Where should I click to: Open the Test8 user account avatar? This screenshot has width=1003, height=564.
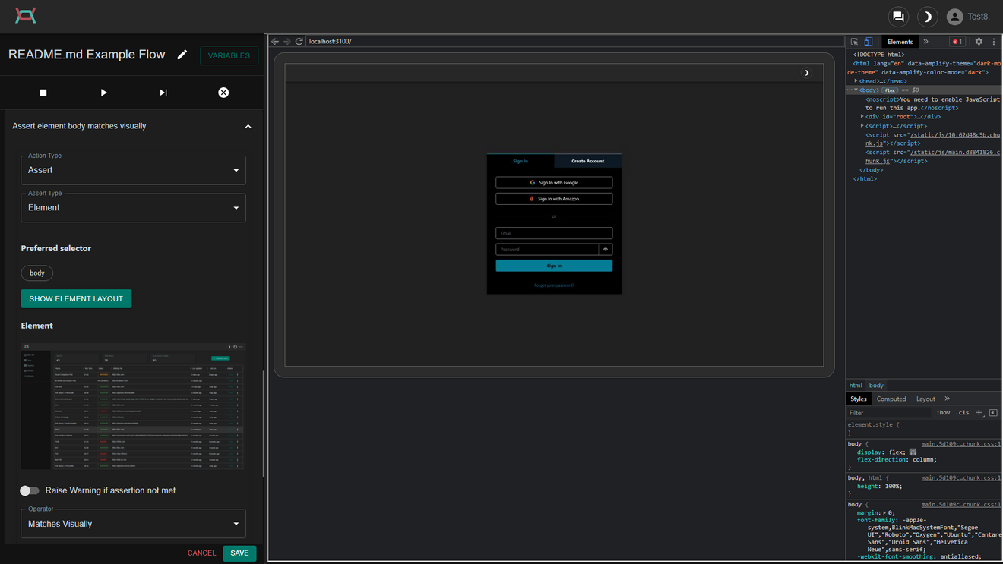click(x=955, y=17)
